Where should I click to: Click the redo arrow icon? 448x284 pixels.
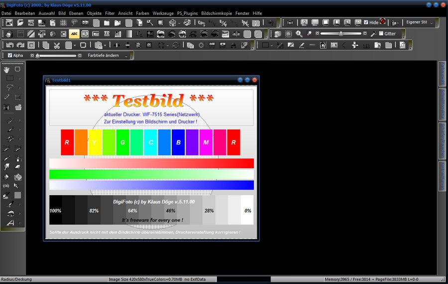20,45
